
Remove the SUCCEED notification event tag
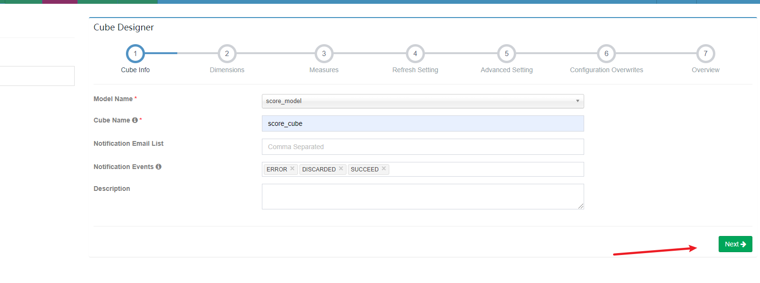click(x=384, y=169)
